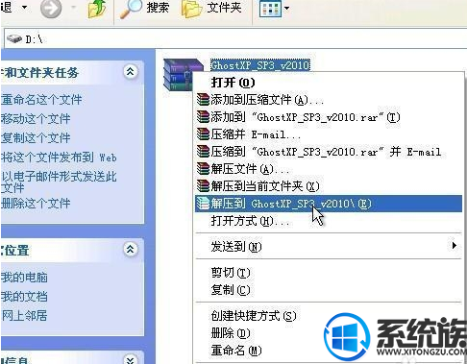This screenshot has height=364, width=467.
Task: Choose Delete (删除) in context menu
Action: coord(329,333)
